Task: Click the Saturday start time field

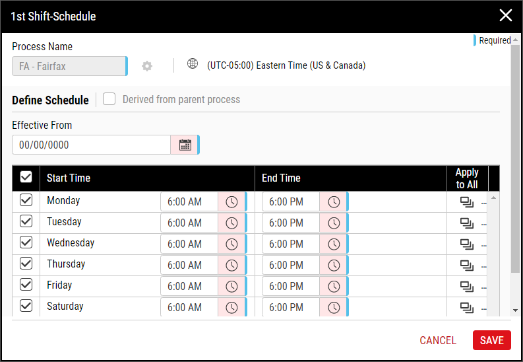Action: click(190, 308)
